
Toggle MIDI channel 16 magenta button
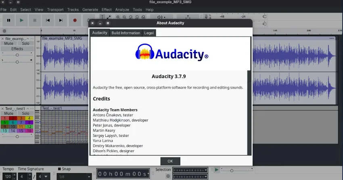(x=29, y=131)
